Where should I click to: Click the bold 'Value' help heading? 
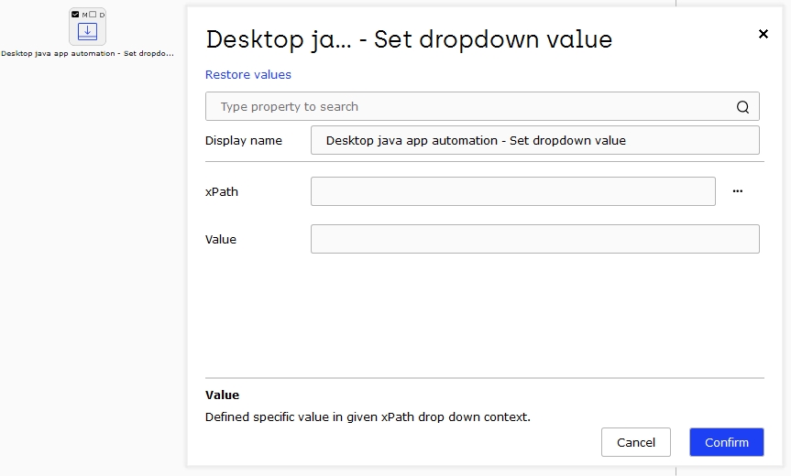[222, 395]
